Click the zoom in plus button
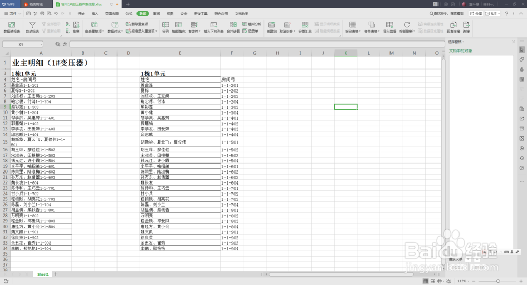 pyautogui.click(x=521, y=281)
